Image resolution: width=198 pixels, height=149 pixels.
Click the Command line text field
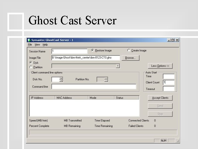(x=94, y=87)
